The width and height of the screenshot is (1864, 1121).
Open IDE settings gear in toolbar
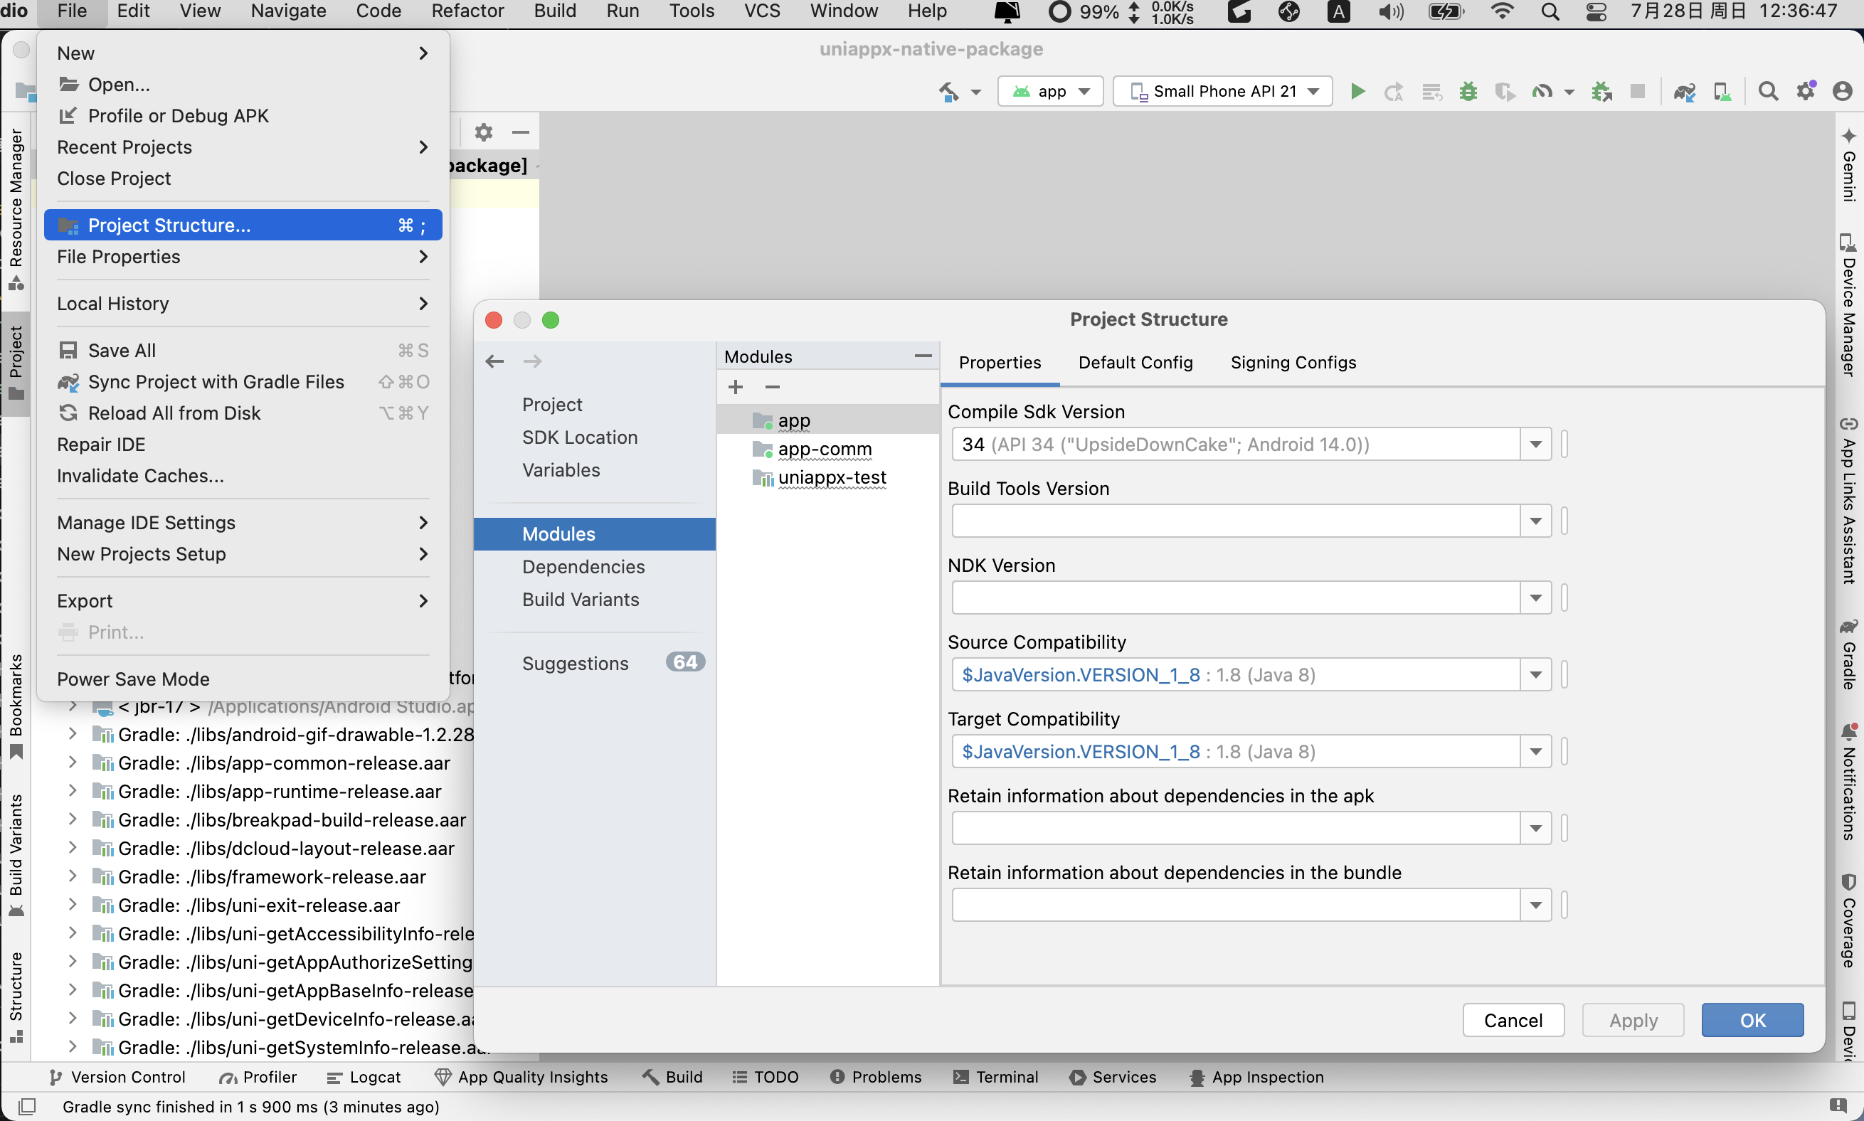[1806, 92]
